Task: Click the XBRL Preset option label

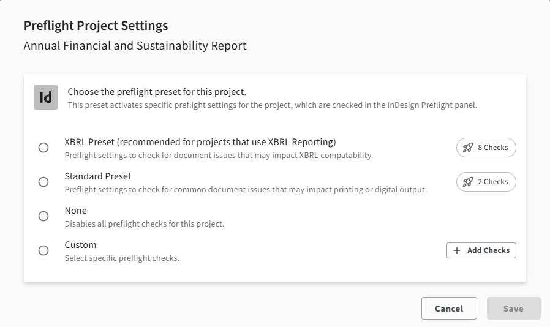Action: pos(200,142)
